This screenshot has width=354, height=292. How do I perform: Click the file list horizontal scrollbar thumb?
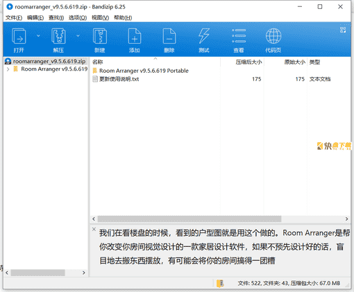pos(189,218)
